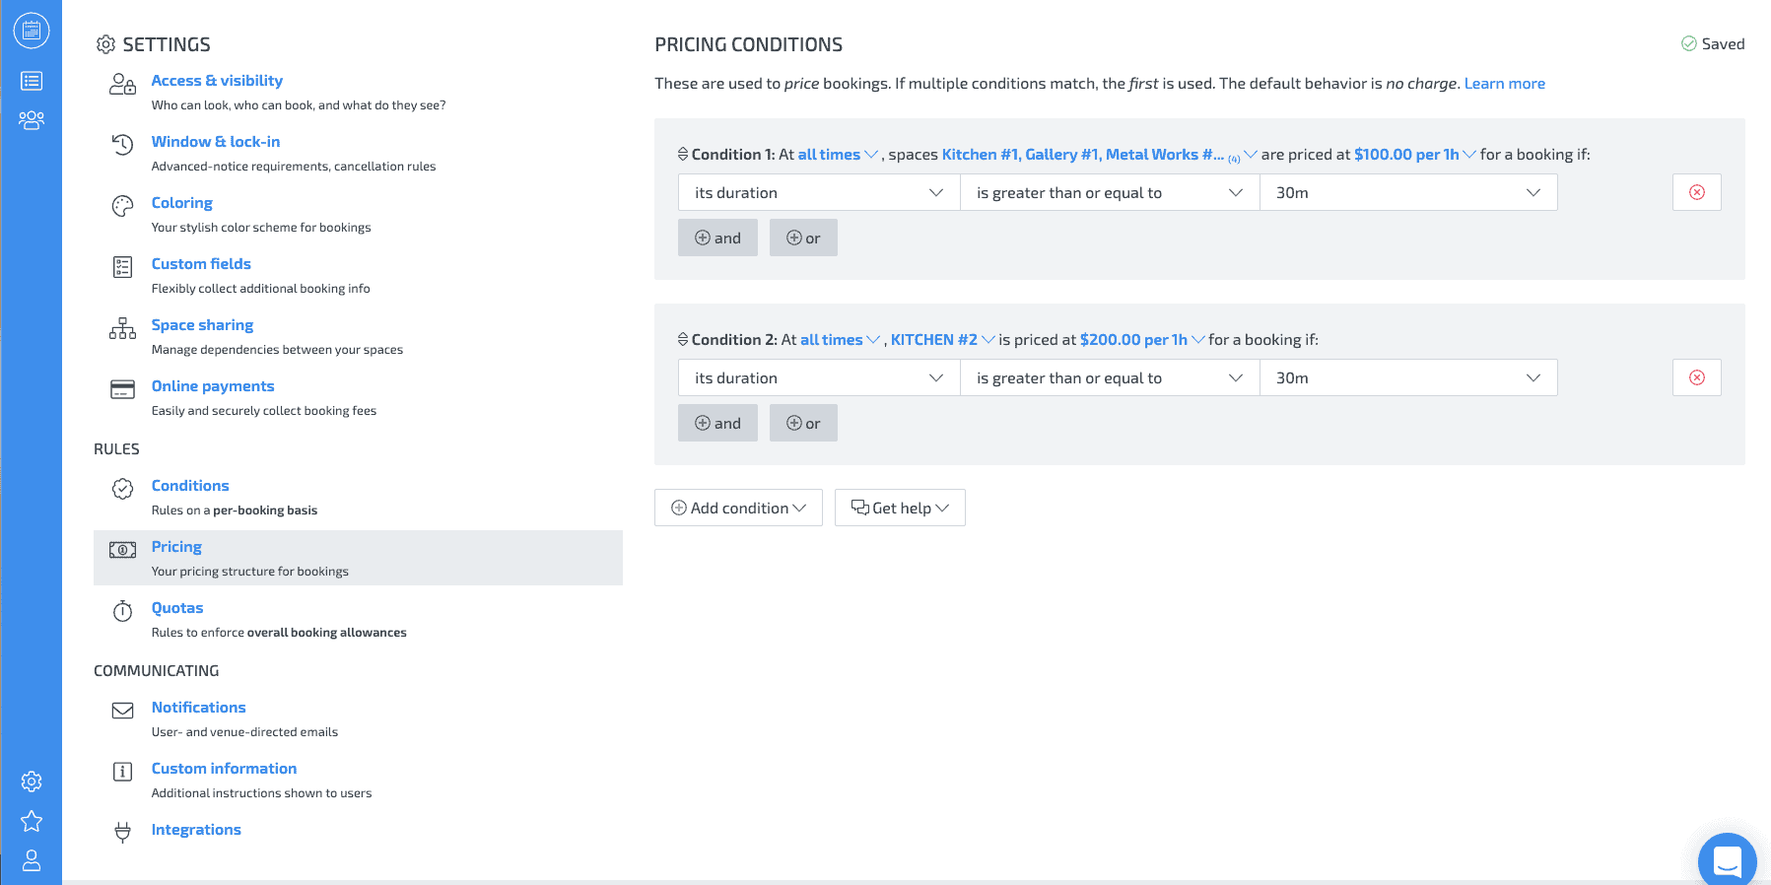Open the Add condition dropdown
The width and height of the screenshot is (1771, 885).
pyautogui.click(x=738, y=508)
